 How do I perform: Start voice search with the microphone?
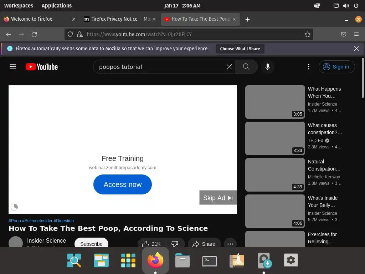pyautogui.click(x=267, y=67)
